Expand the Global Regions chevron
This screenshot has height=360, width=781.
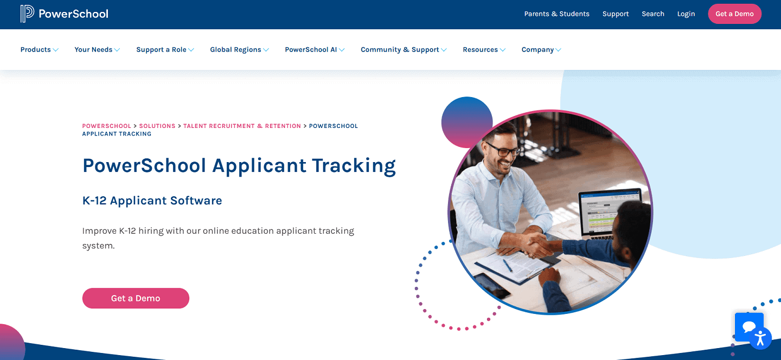[x=266, y=50]
